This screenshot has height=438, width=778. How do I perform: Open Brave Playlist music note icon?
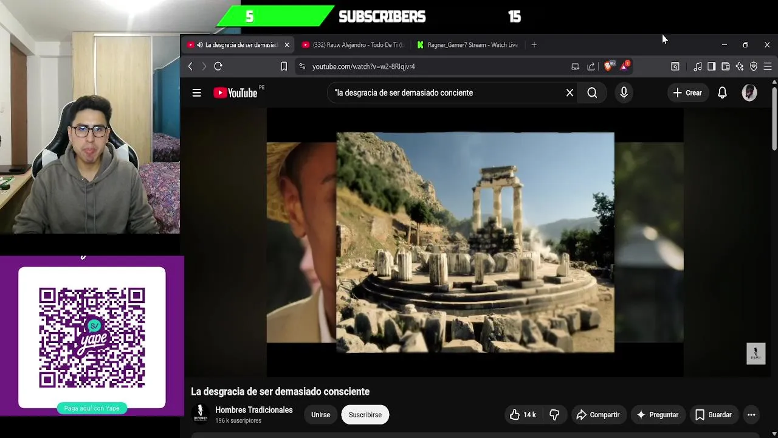coord(698,66)
